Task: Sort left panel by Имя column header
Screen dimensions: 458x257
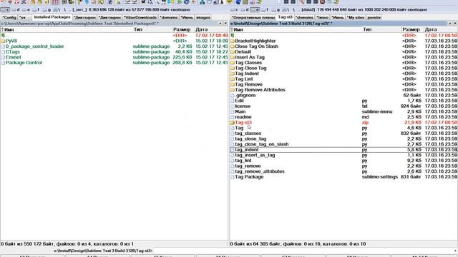Action: [x=67, y=29]
